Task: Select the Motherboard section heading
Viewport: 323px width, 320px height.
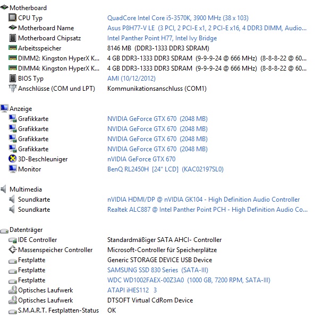Action: pyautogui.click(x=28, y=8)
